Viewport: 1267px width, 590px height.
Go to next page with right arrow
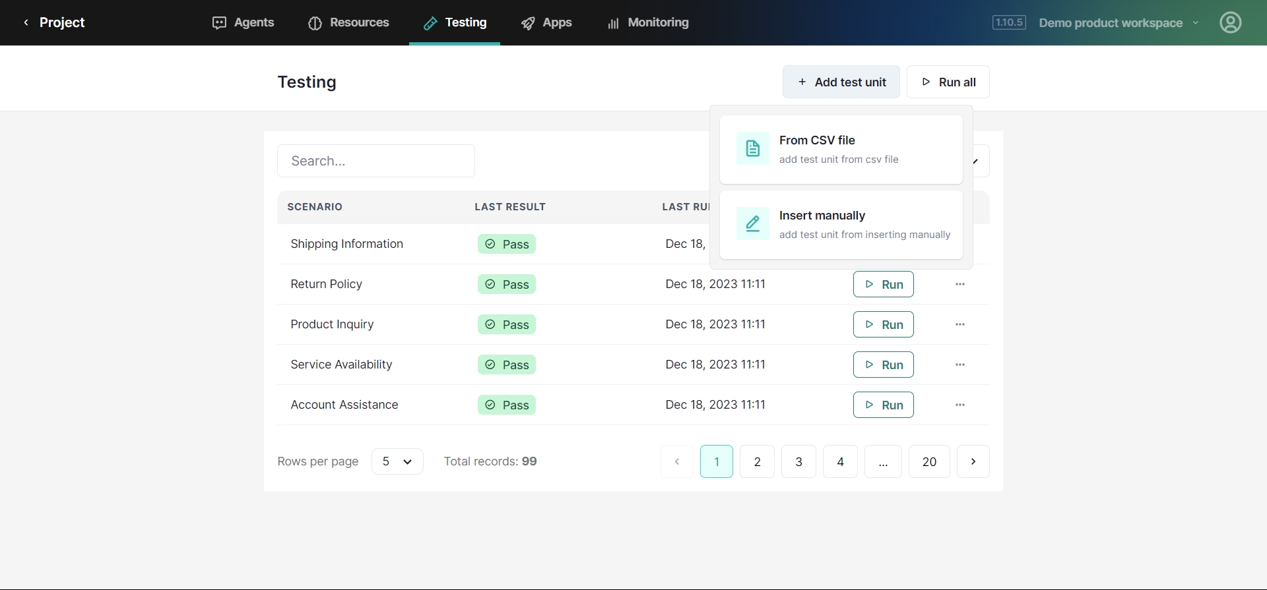click(x=973, y=461)
